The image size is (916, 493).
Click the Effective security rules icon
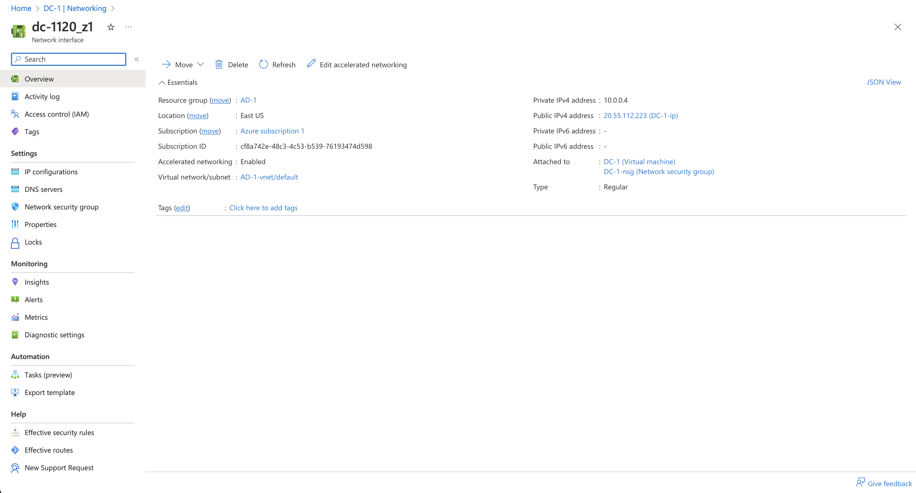tap(15, 432)
